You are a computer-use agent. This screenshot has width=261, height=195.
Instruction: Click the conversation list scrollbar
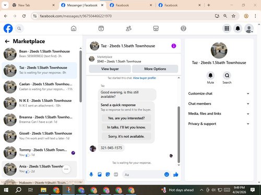[80, 76]
